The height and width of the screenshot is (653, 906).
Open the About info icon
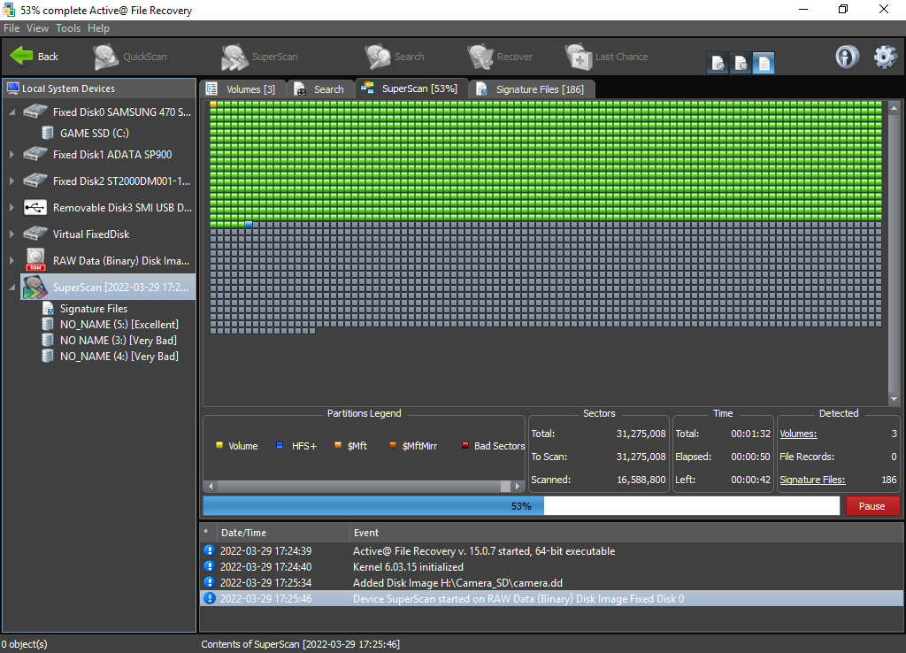(847, 57)
